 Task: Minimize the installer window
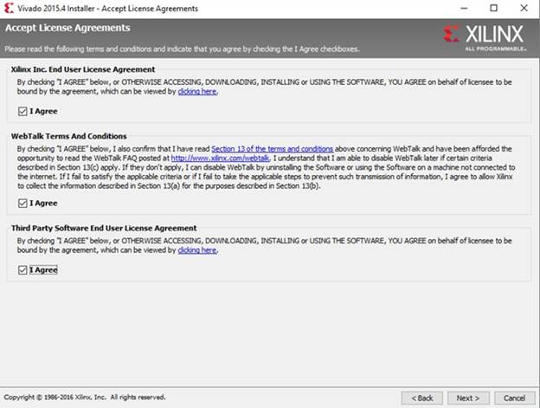pos(464,8)
